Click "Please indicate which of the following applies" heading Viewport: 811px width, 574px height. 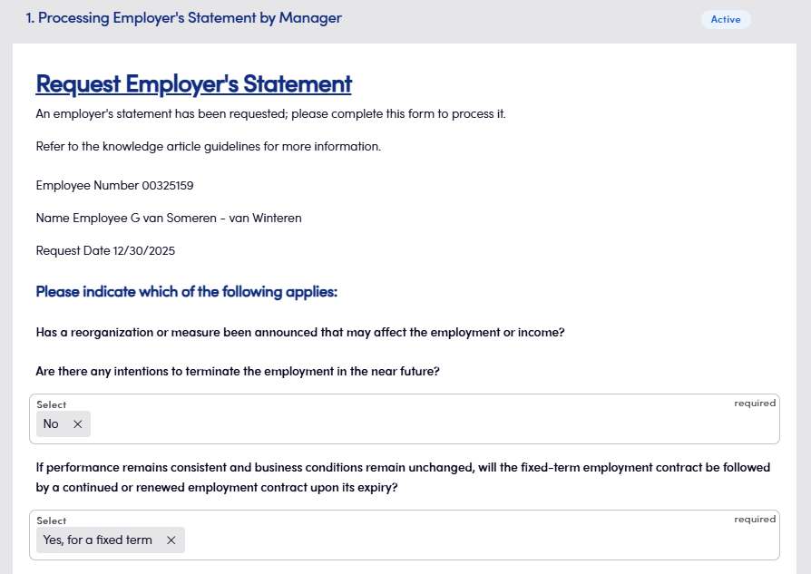point(186,292)
